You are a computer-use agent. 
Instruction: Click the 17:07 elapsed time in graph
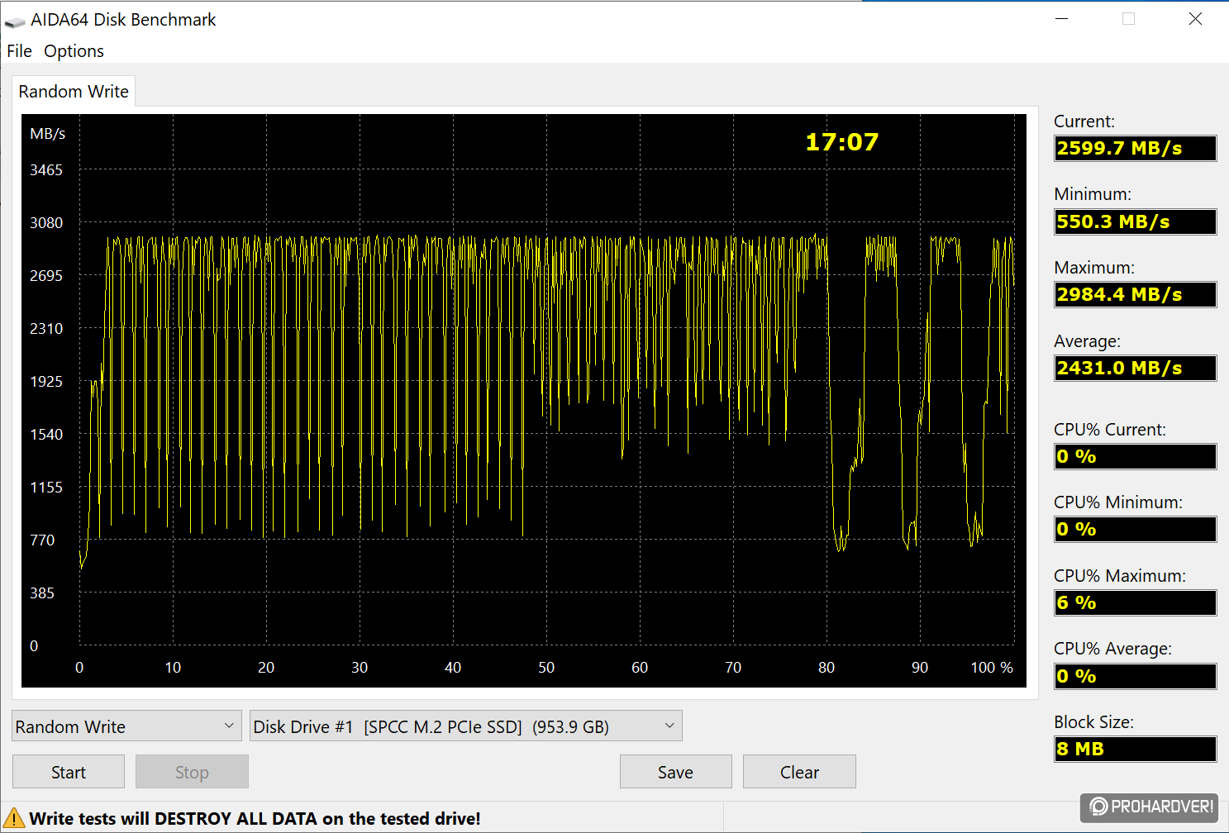(842, 142)
